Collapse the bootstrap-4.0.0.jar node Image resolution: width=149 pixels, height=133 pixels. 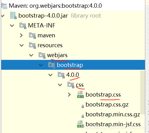pyautogui.click(x=3, y=16)
